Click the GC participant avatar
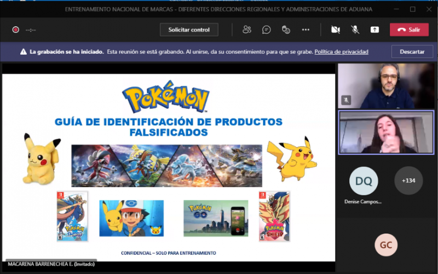438x274 pixels. point(386,245)
